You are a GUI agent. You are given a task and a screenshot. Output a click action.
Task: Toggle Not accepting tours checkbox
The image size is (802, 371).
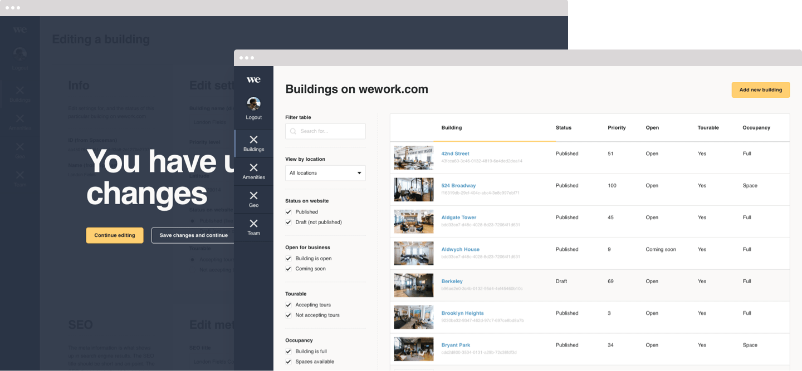tap(288, 315)
